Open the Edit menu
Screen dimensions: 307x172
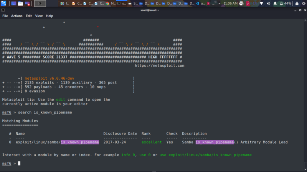click(29, 16)
